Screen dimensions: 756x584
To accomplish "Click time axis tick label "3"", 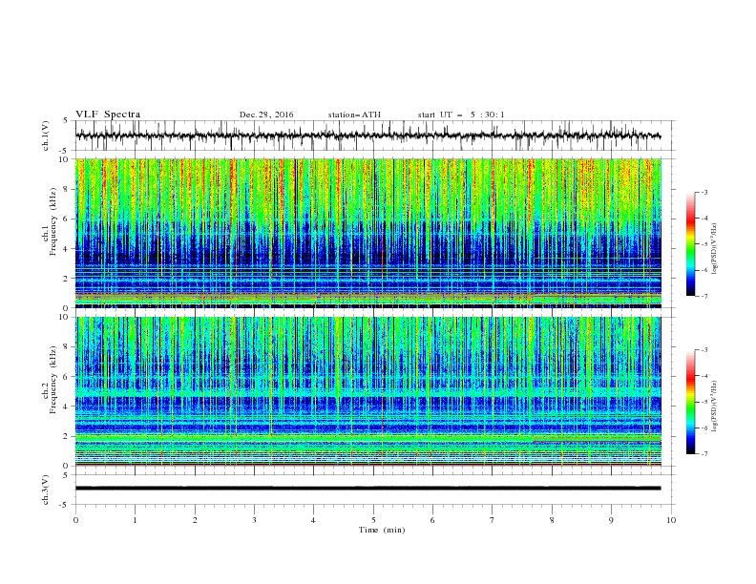I will [254, 520].
